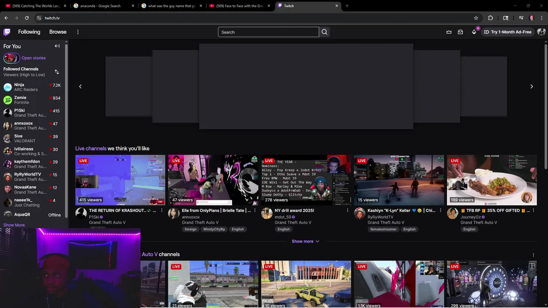Open options for THE RETURN OF KRASHOUT stream
The width and height of the screenshot is (548, 308).
pyautogui.click(x=161, y=210)
